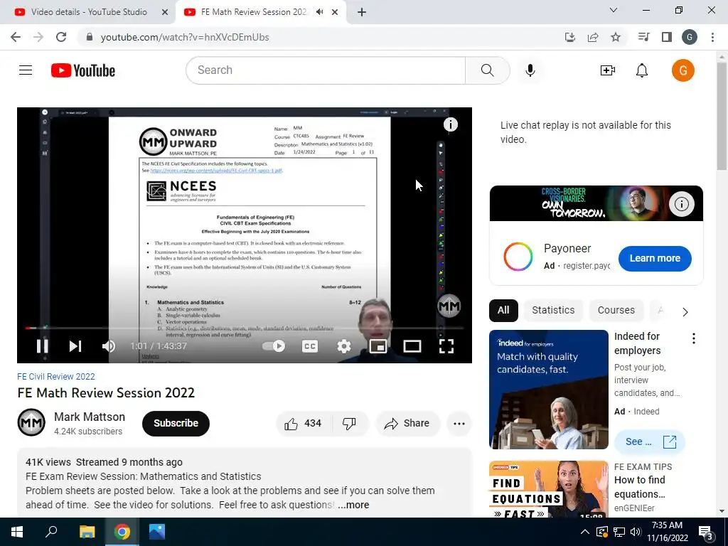Click the address bar URL

[185, 37]
